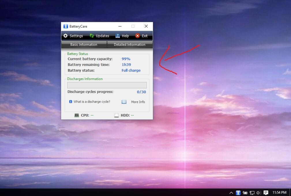
Task: Click the HDD drive icon
Action: click(116, 115)
